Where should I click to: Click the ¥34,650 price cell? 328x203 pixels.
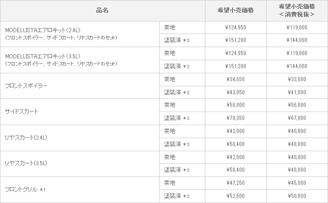pos(235,79)
